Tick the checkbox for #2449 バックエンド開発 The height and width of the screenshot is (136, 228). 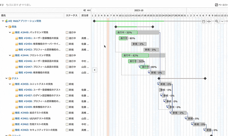pos(67,33)
